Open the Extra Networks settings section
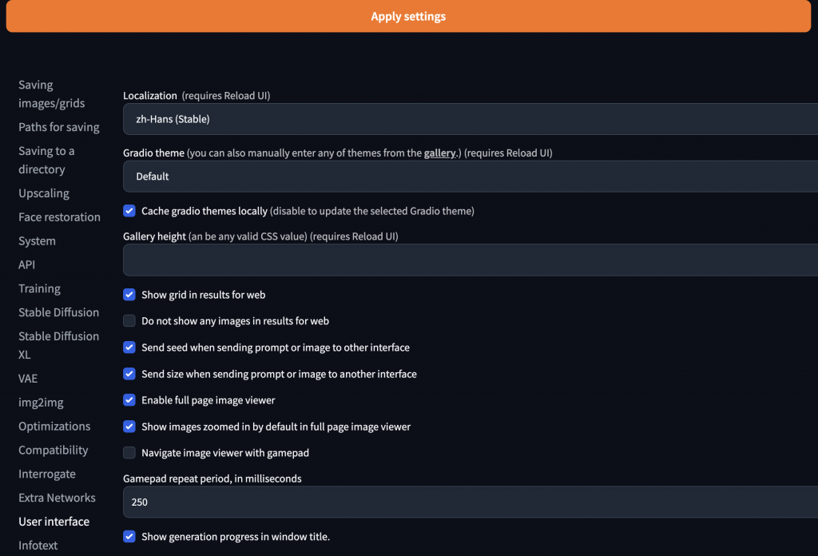818x556 pixels. [x=57, y=498]
